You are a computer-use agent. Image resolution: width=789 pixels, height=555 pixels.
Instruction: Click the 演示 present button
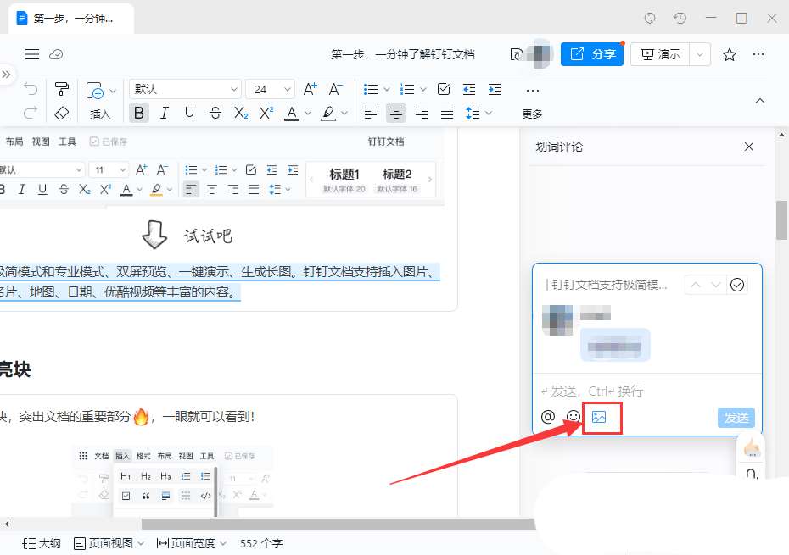660,53
